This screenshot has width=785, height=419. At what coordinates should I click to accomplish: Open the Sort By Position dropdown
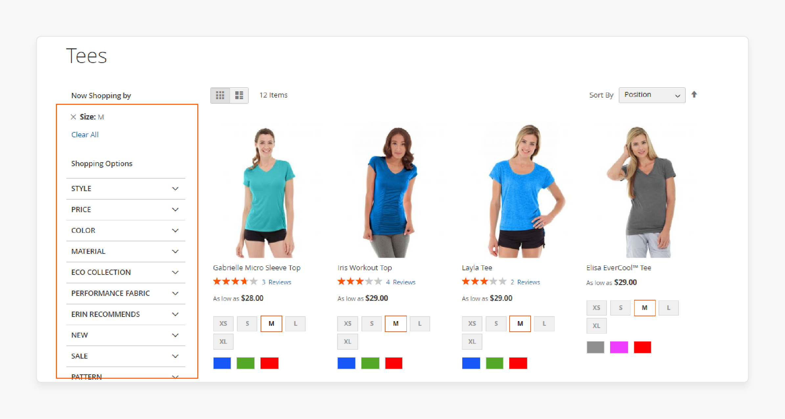point(652,95)
